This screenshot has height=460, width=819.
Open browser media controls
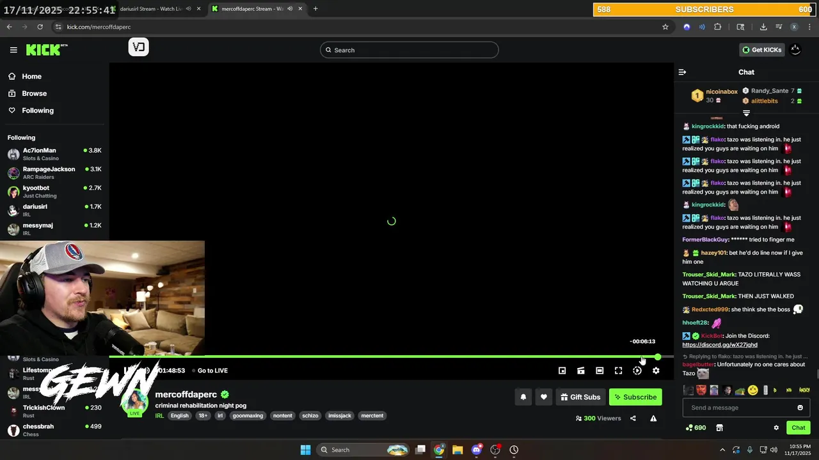pyautogui.click(x=779, y=27)
